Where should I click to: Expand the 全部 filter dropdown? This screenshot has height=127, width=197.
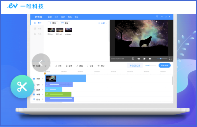coord(102,23)
